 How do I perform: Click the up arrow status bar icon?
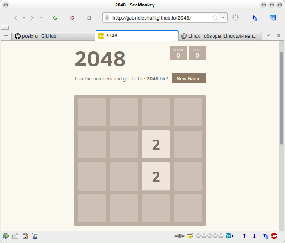coord(245,236)
